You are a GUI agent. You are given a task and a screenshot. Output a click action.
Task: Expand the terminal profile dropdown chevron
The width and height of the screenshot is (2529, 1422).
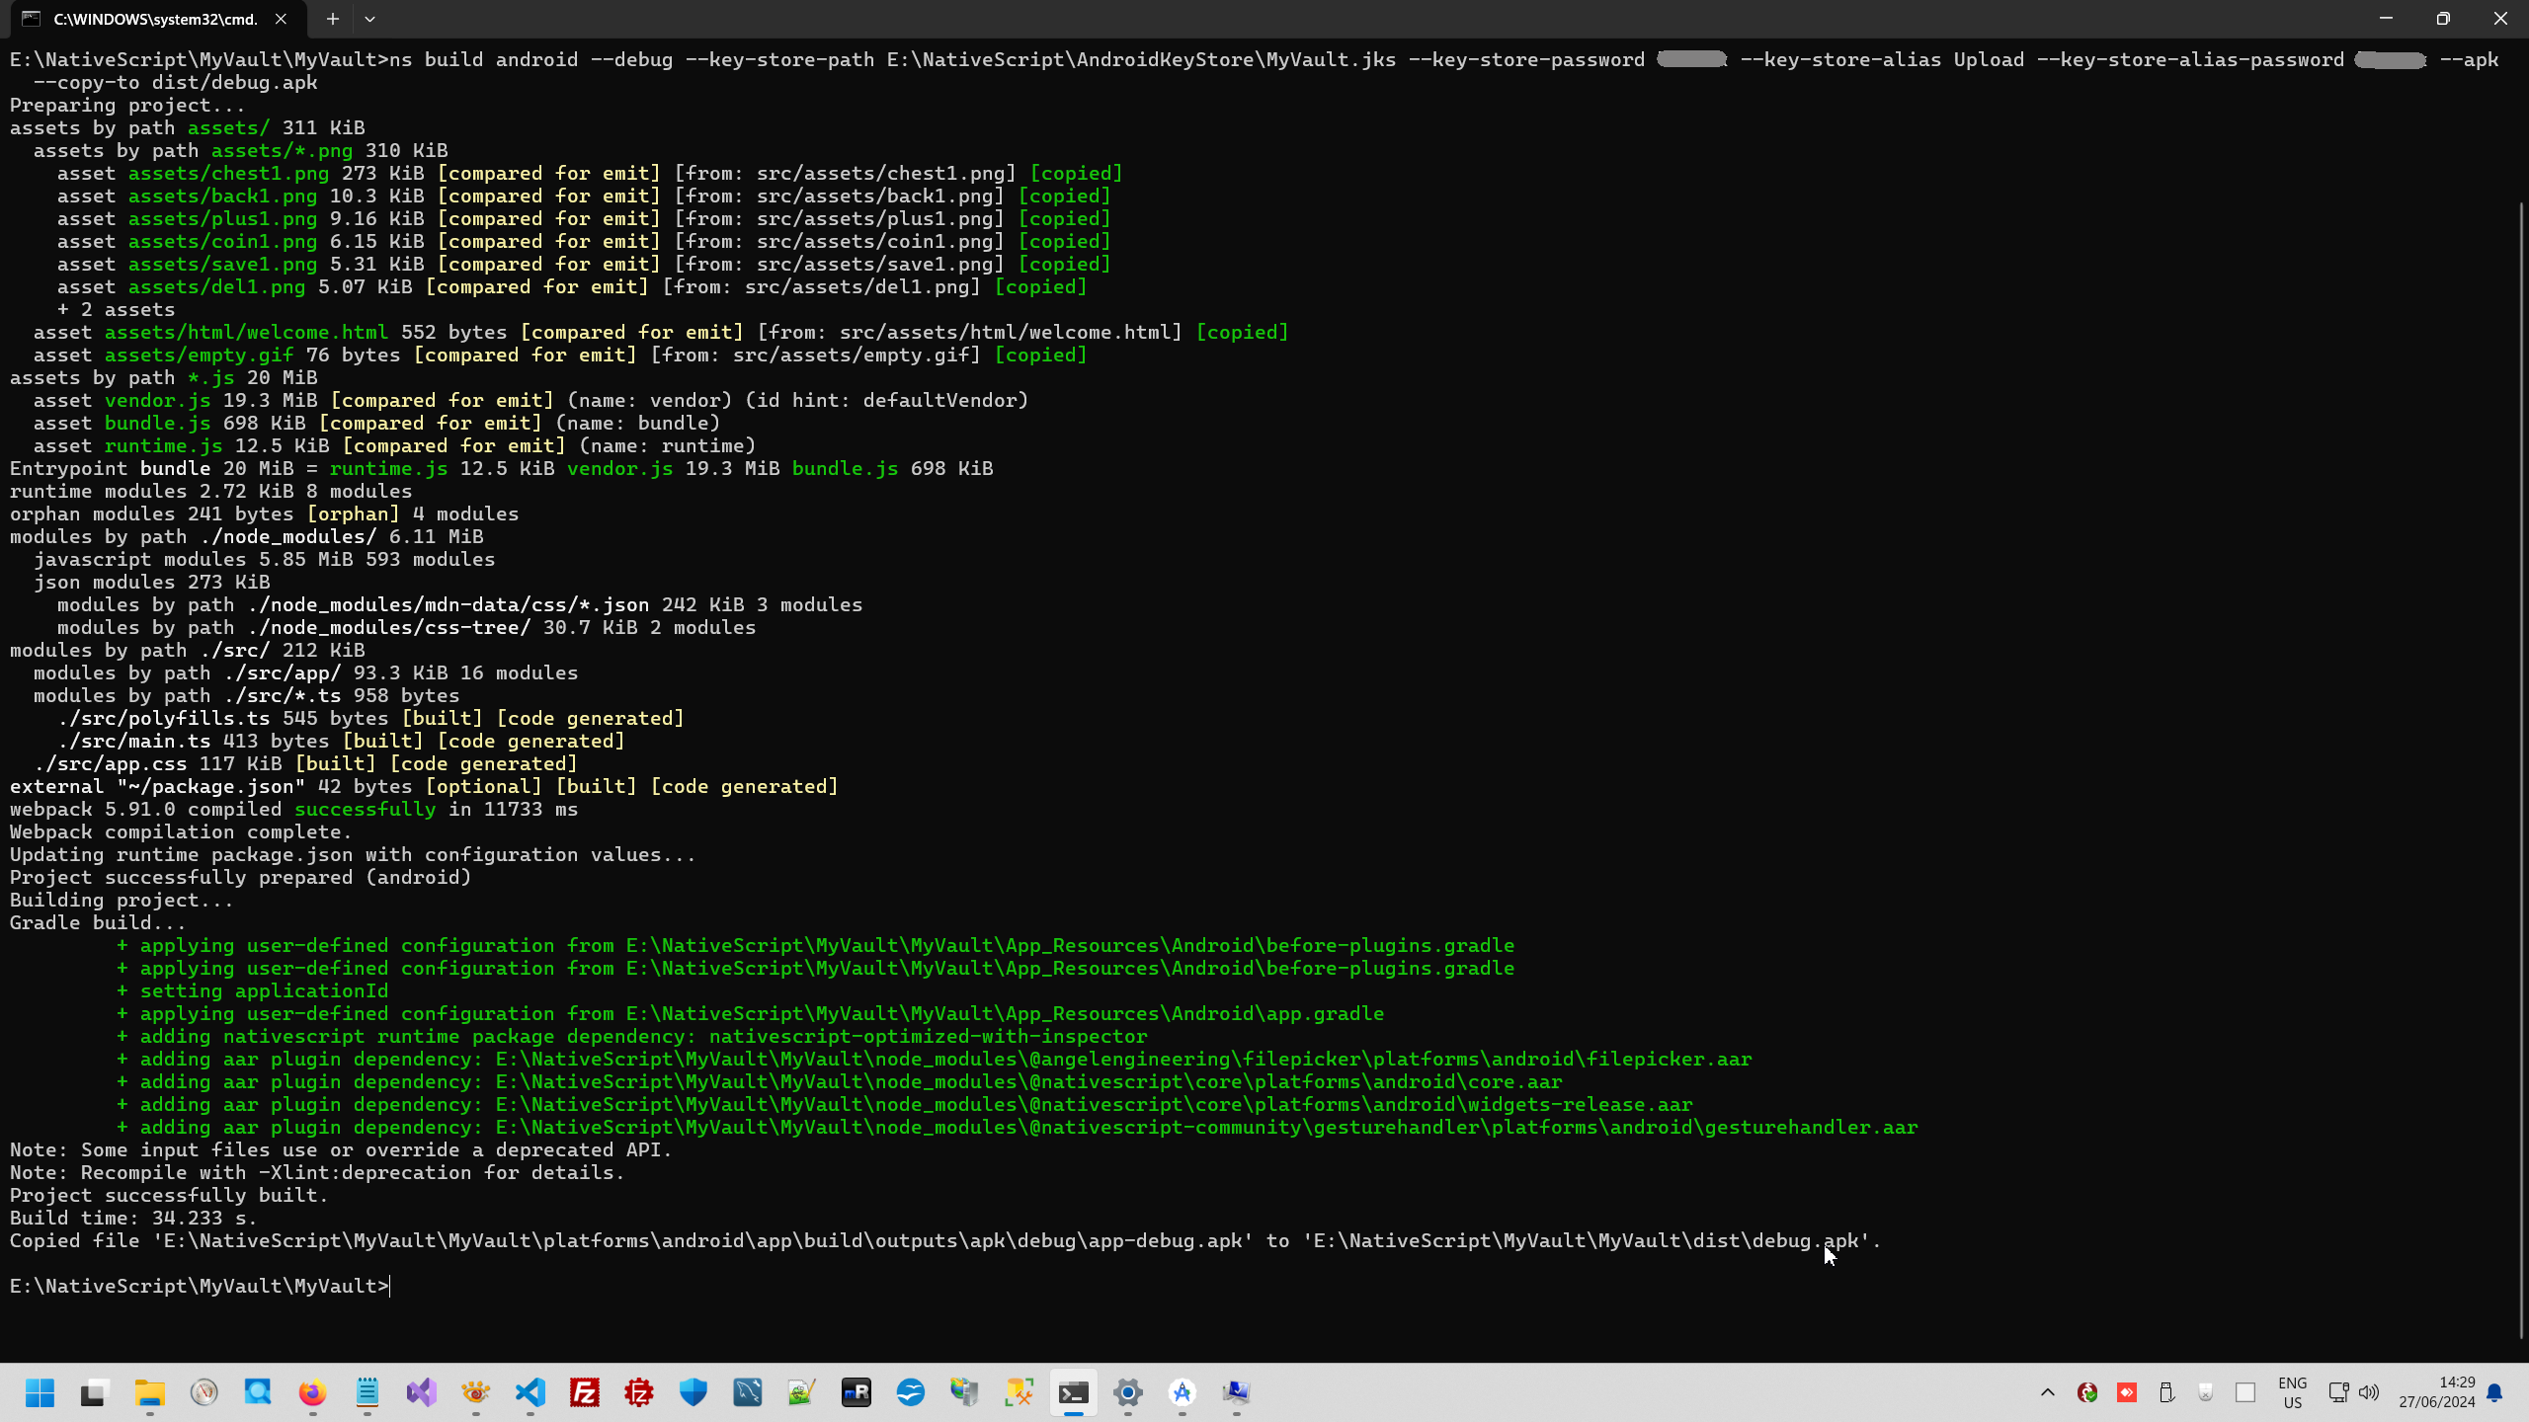[x=369, y=19]
